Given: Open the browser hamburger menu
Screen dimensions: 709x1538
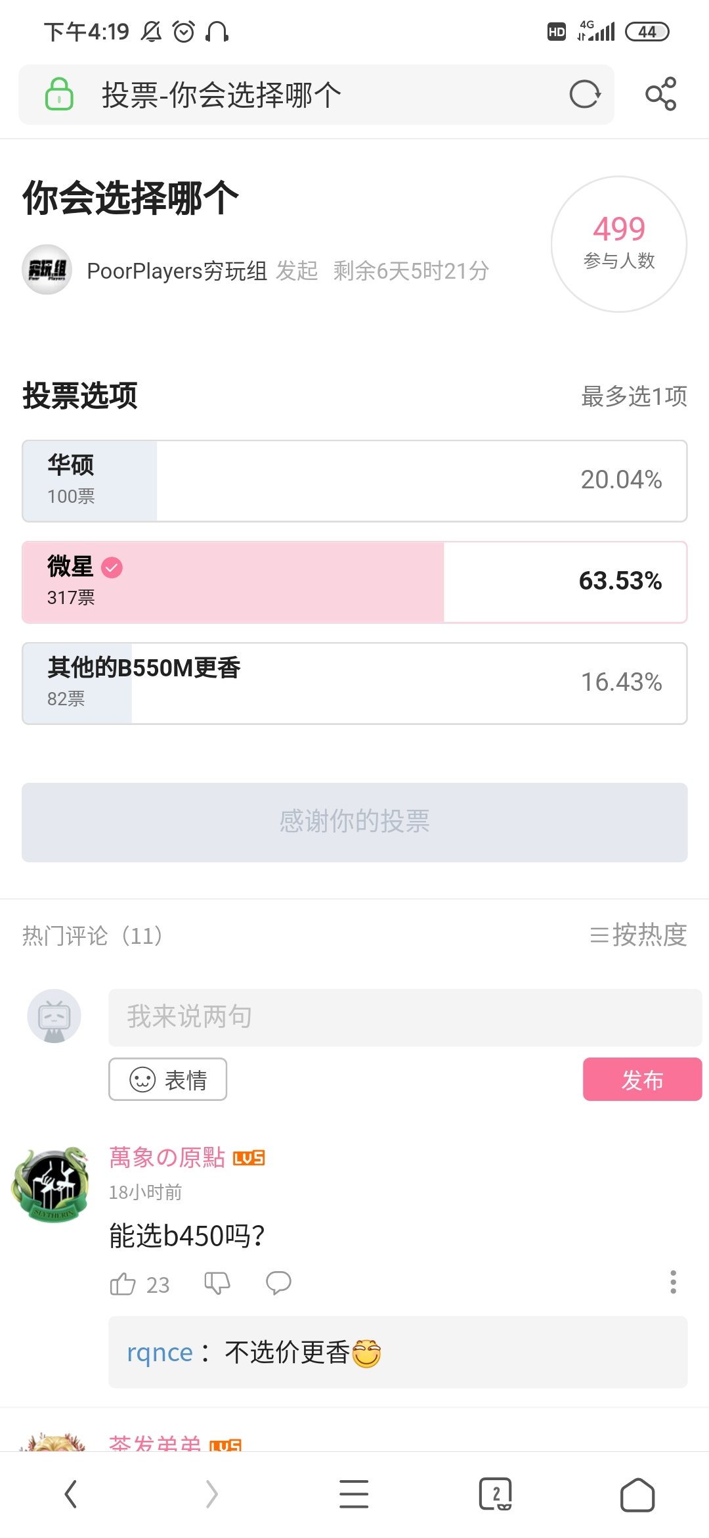Looking at the screenshot, I should (x=354, y=1494).
